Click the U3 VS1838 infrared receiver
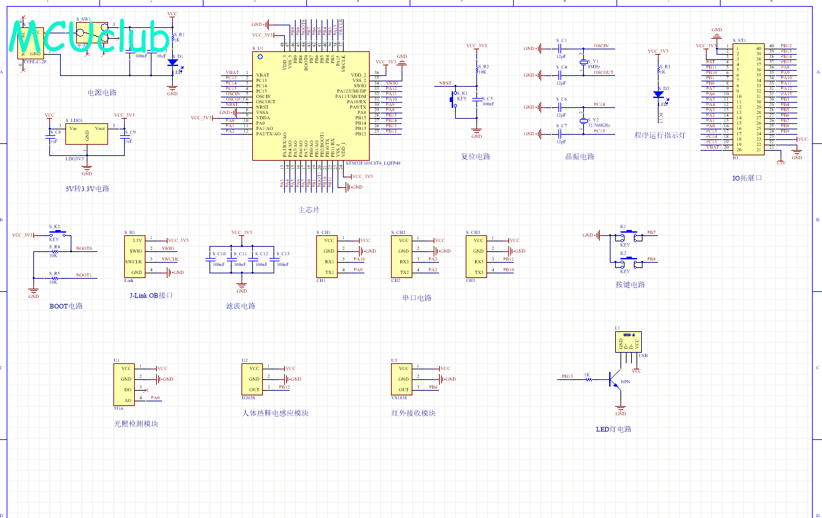Screen dimensions: 822x518 coord(401,379)
